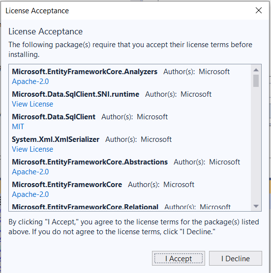Click the empty scrollbar track below the thumb
Image resolution: width=271 pixels, height=273 pixels.
(256, 144)
